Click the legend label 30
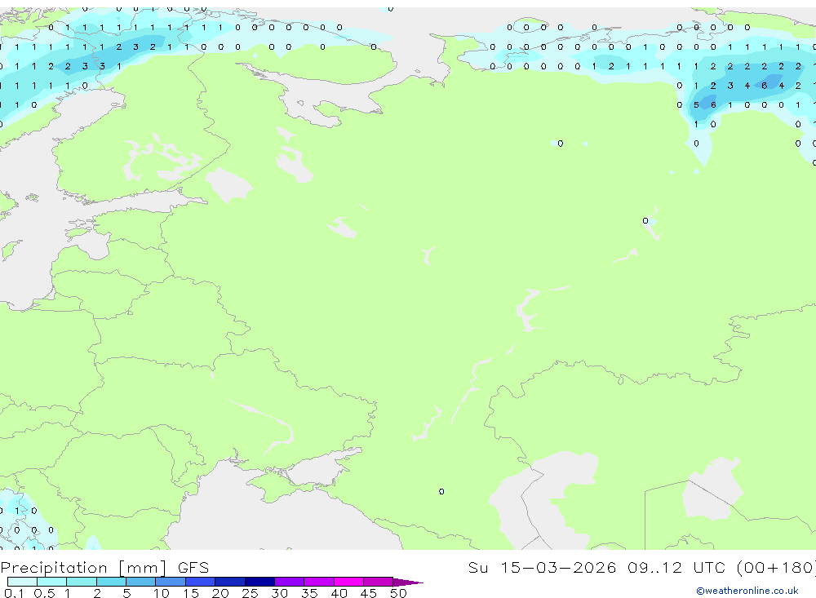 (x=280, y=593)
